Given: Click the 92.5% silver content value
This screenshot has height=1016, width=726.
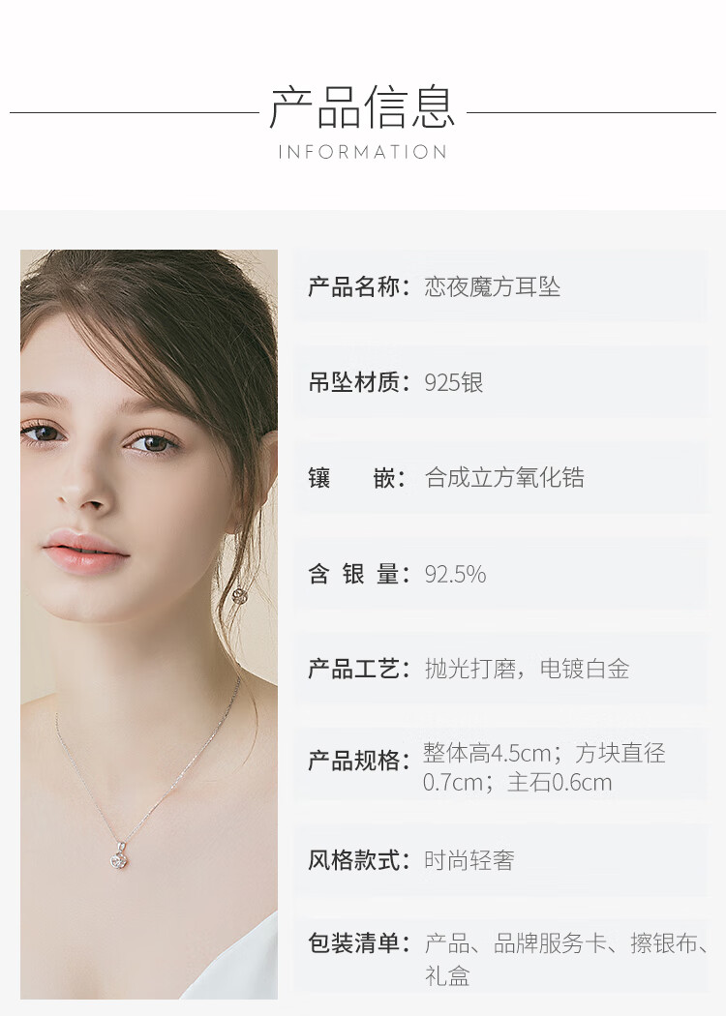Looking at the screenshot, I should (x=455, y=574).
